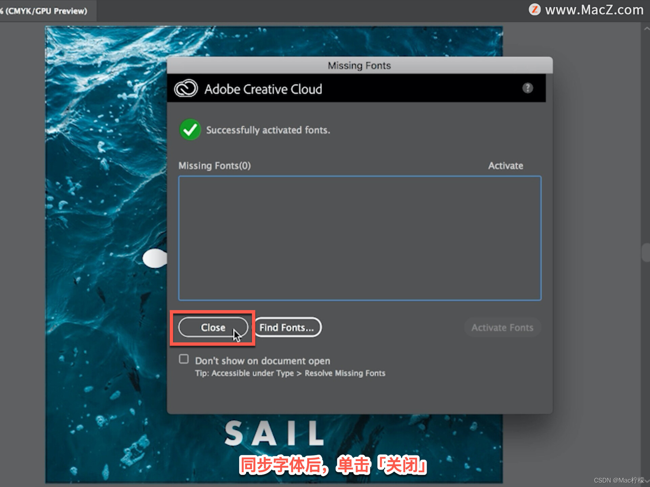This screenshot has height=487, width=650.
Task: Click the Adobe Creative Cloud logo icon
Action: [186, 89]
